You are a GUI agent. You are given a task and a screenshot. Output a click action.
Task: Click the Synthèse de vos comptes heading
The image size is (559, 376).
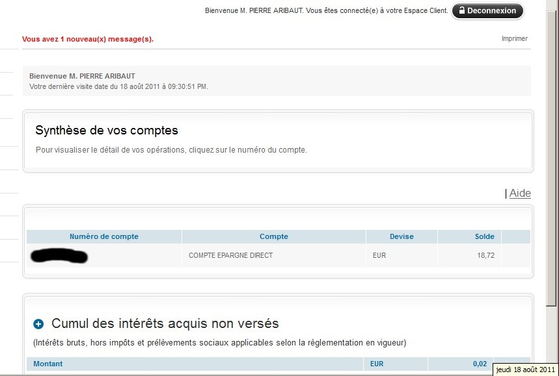click(x=107, y=131)
